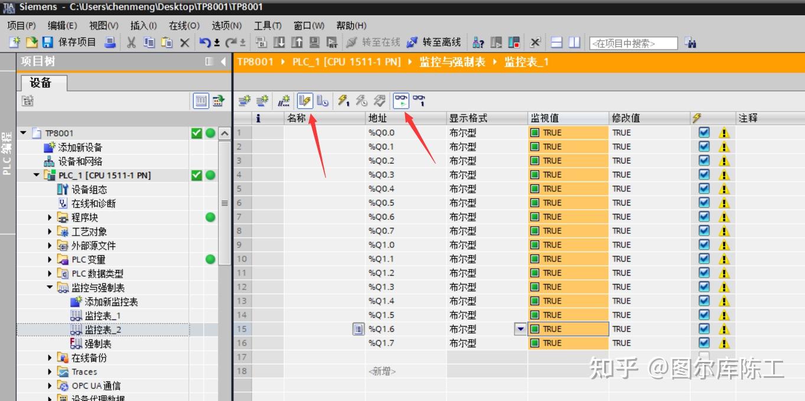805x401 pixels.
Task: Click the Paste icon
Action: tap(167, 43)
